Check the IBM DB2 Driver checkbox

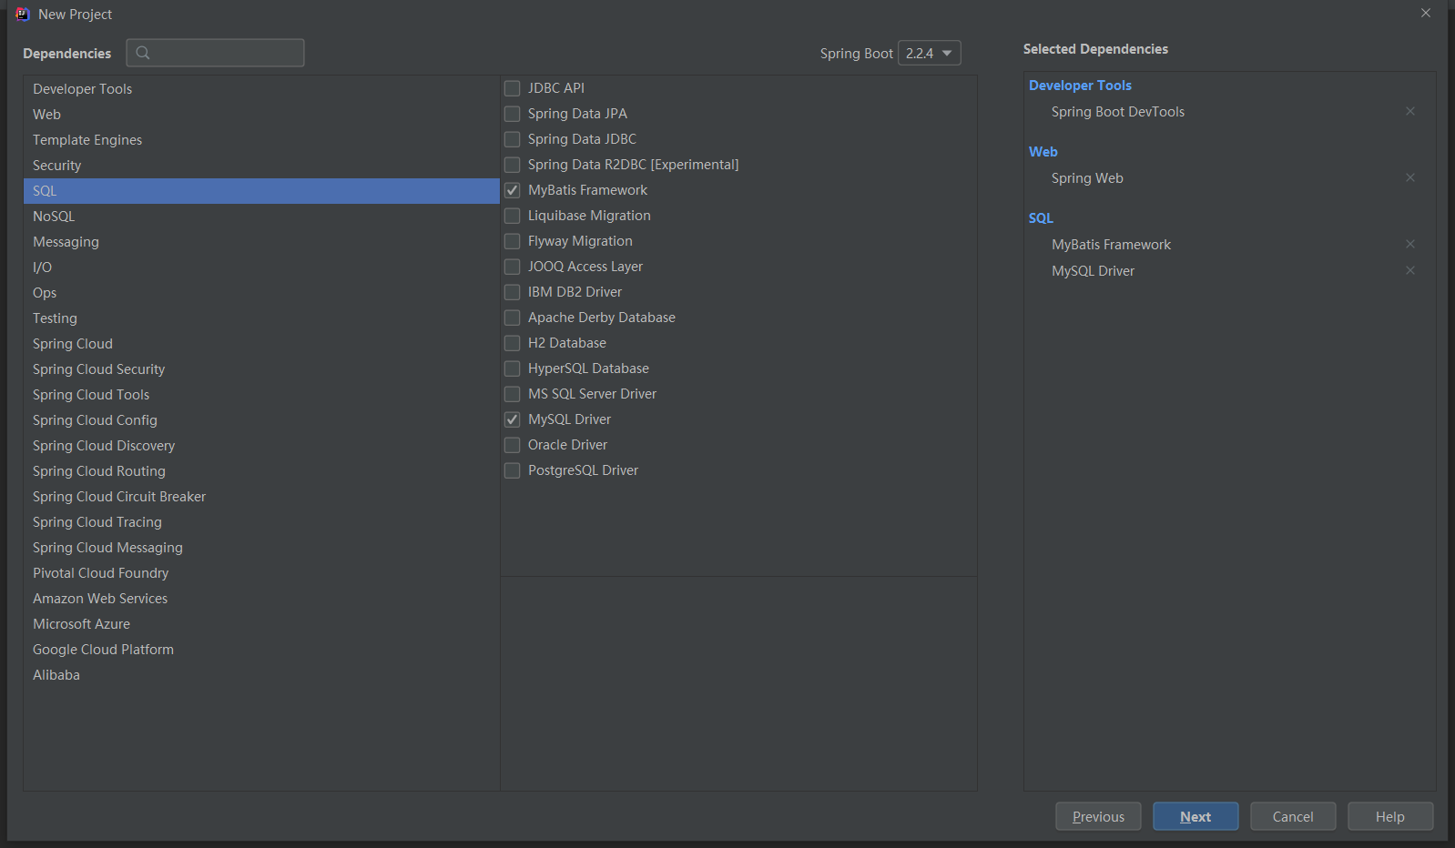tap(513, 292)
